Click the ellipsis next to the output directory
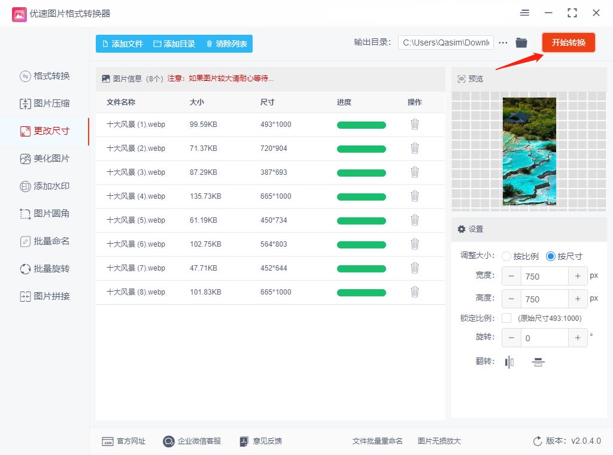 coord(503,42)
